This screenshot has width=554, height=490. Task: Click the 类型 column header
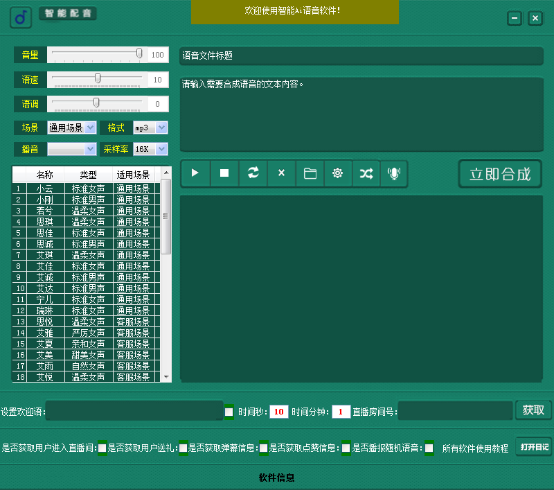(88, 174)
